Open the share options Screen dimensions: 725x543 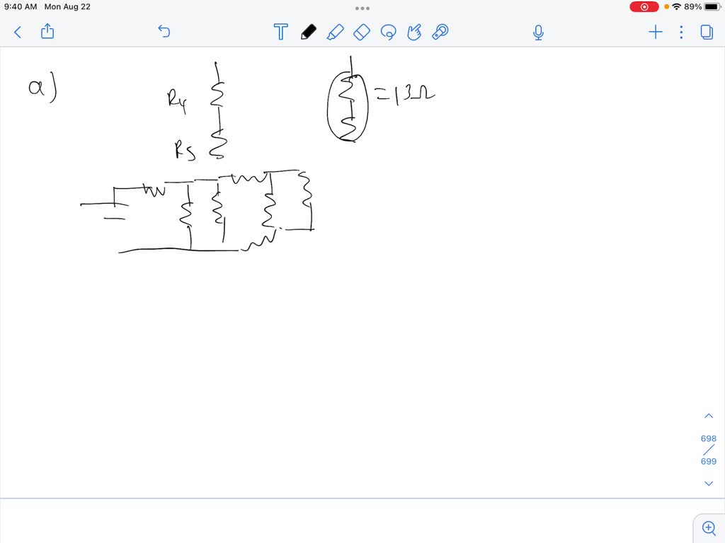pyautogui.click(x=47, y=32)
